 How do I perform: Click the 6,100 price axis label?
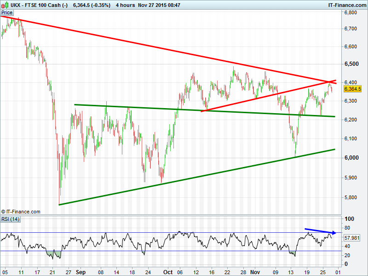pyautogui.click(x=351, y=138)
